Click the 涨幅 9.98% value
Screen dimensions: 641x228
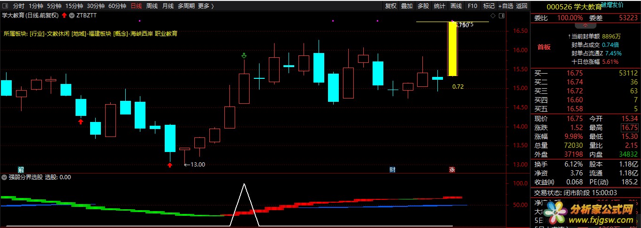point(573,137)
